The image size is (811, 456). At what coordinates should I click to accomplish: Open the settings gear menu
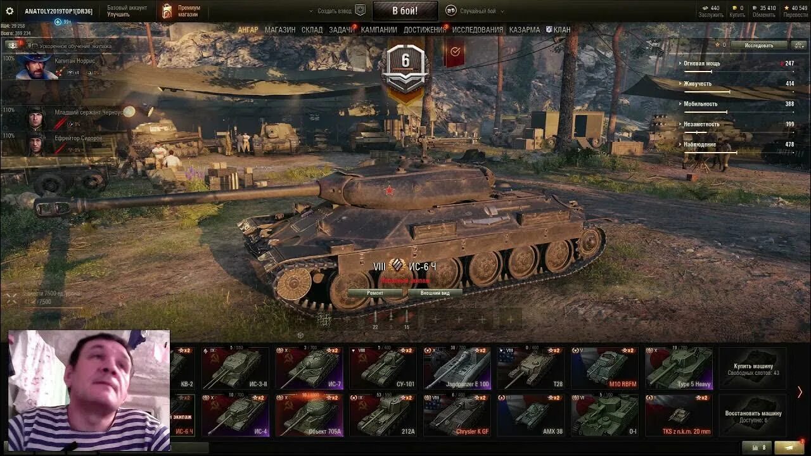pos(9,11)
